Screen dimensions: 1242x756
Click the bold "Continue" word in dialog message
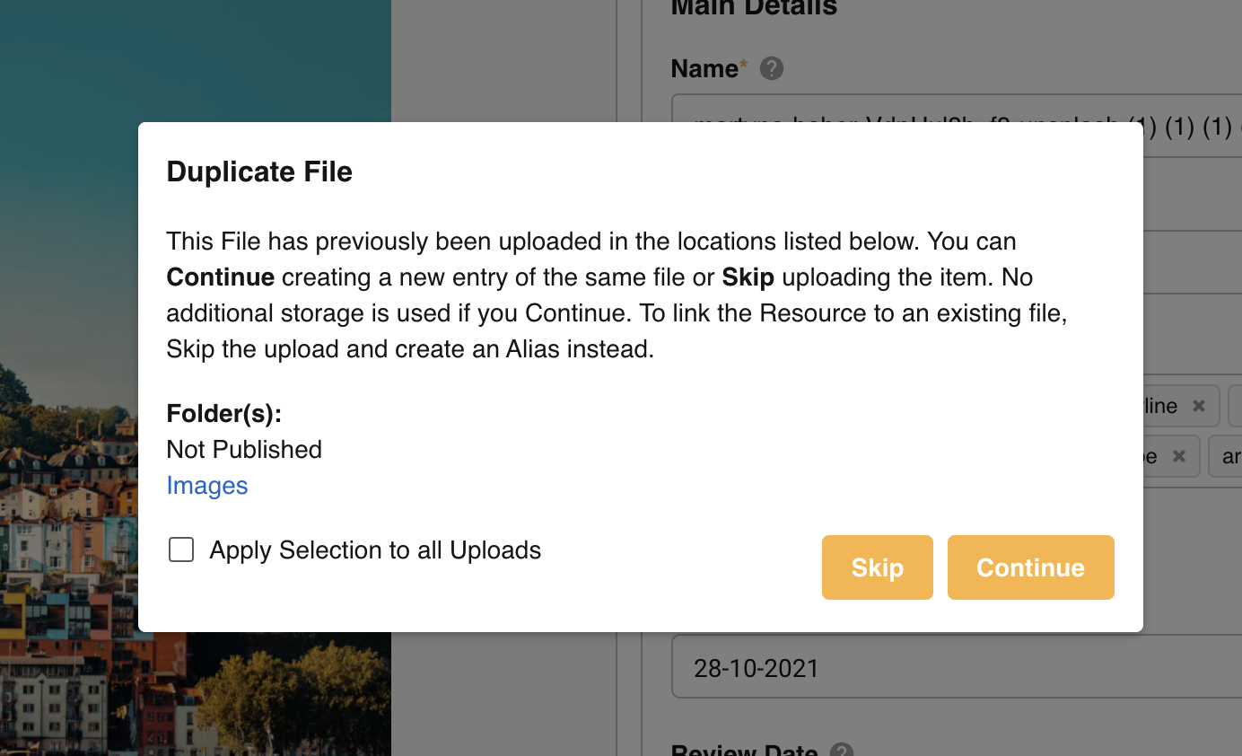pyautogui.click(x=221, y=277)
